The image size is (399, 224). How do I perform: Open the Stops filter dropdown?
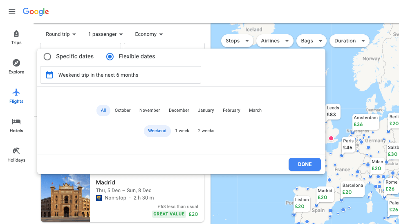(x=238, y=41)
